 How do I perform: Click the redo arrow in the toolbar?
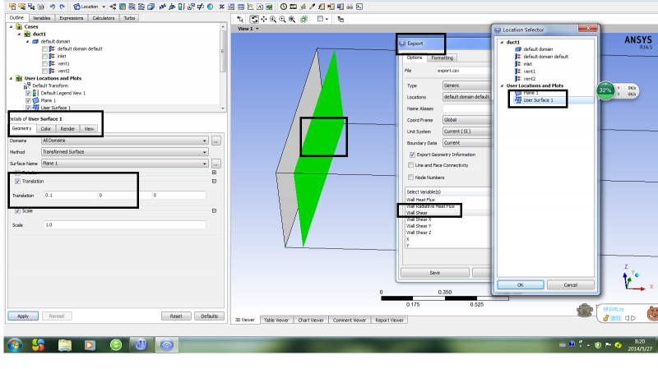[x=63, y=6]
